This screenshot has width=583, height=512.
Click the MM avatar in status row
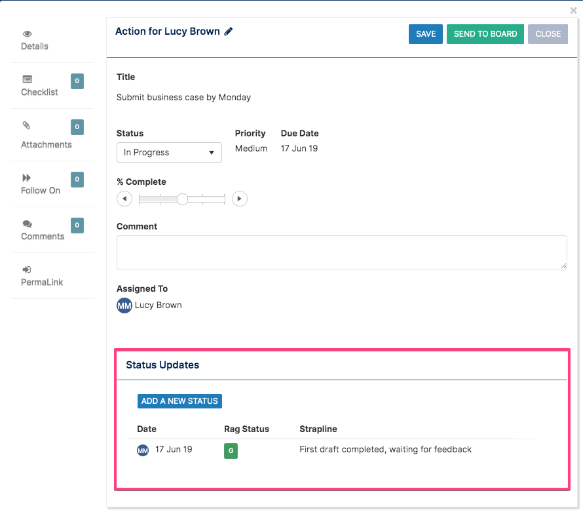click(143, 450)
